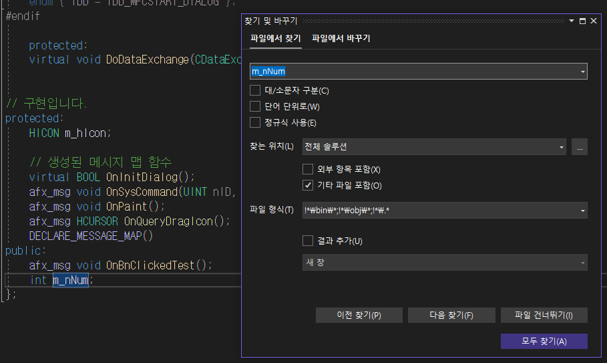The width and height of the screenshot is (607, 363).
Task: Click OnPaint in the code editor
Action: (127, 207)
